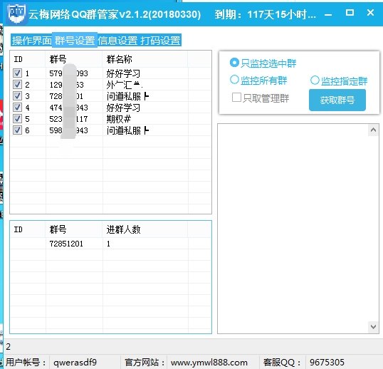Open the 群号设置 tab

[75, 41]
